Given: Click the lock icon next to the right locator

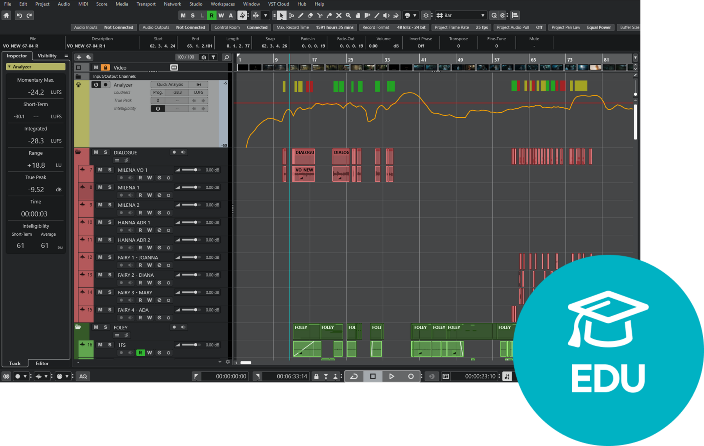Looking at the screenshot, I should pos(316,376).
